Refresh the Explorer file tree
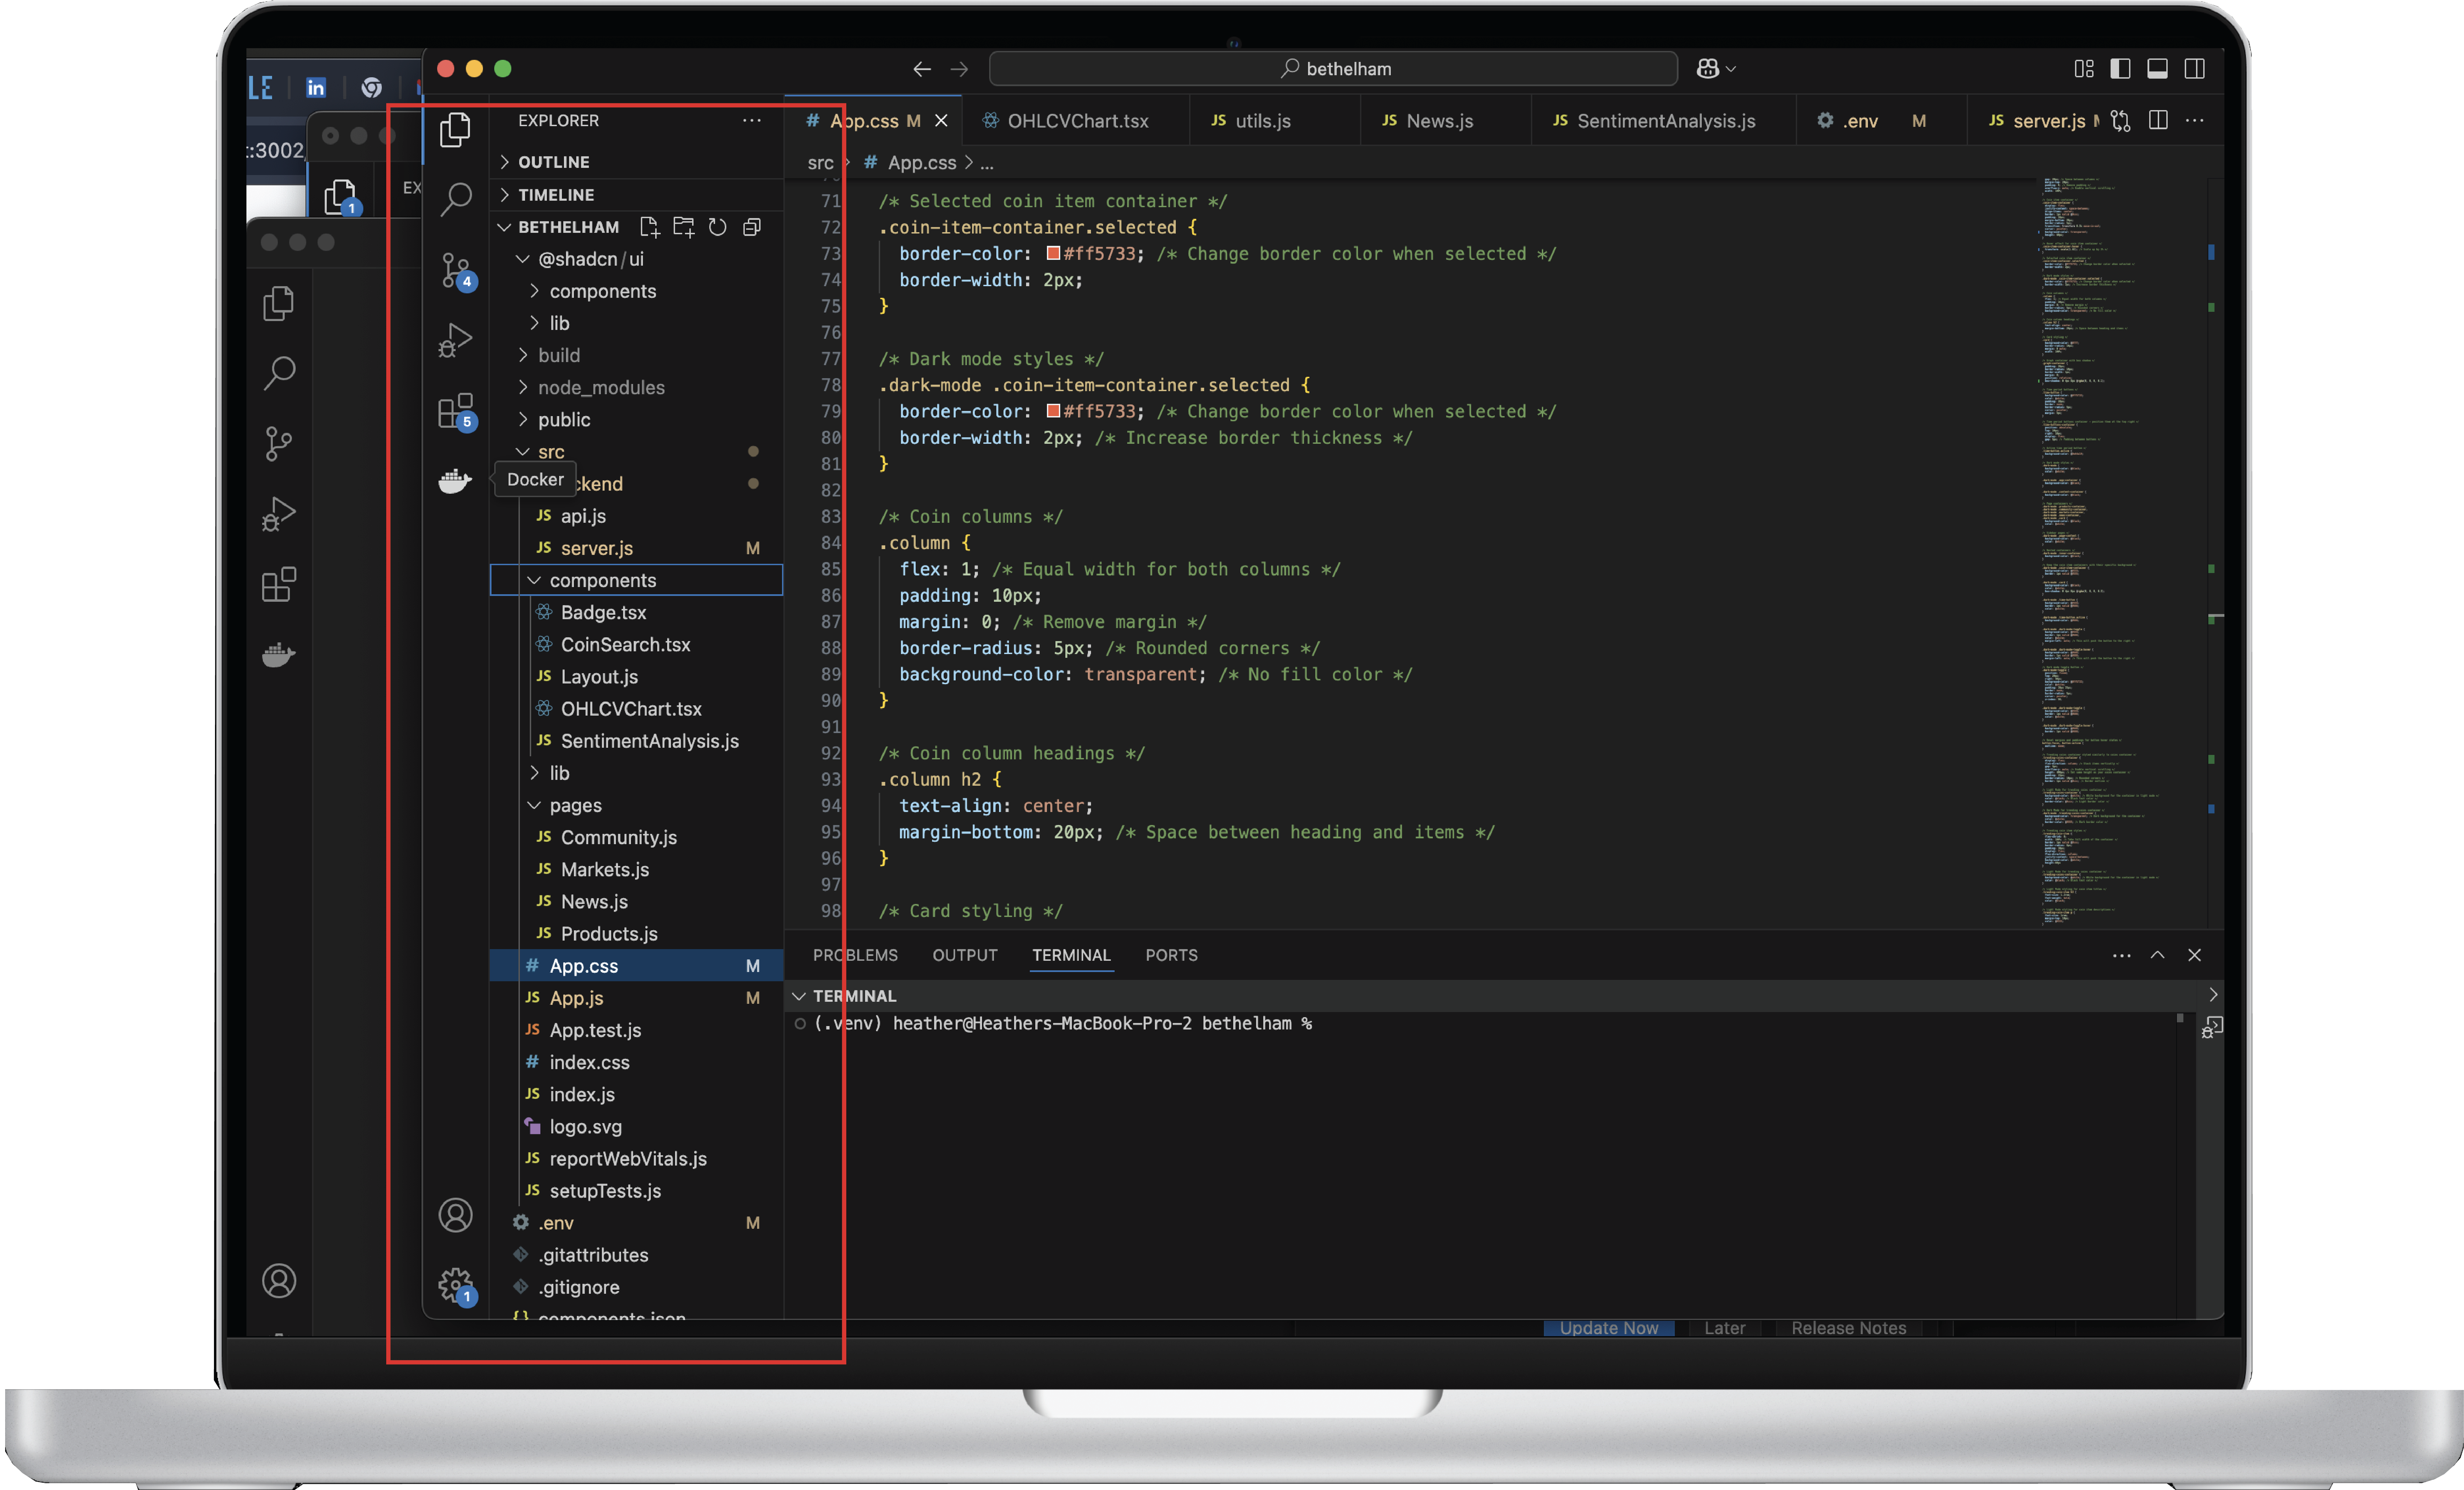The image size is (2464, 1490). click(717, 227)
